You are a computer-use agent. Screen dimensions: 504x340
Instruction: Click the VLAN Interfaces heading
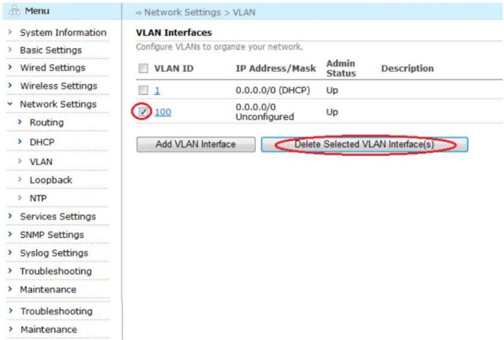click(x=173, y=32)
